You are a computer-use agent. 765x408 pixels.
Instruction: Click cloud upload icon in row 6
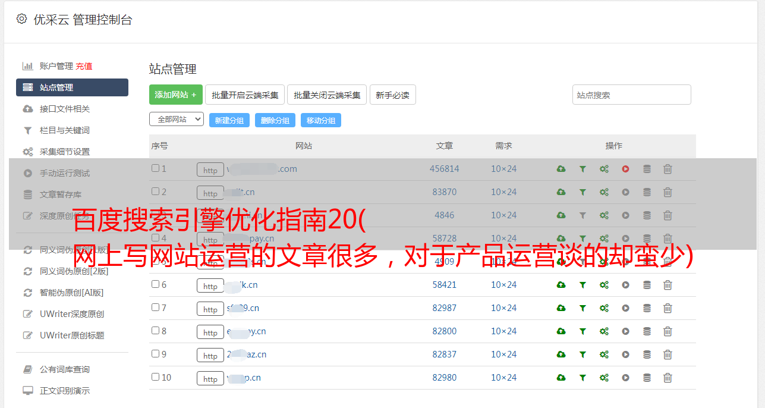[x=561, y=285]
